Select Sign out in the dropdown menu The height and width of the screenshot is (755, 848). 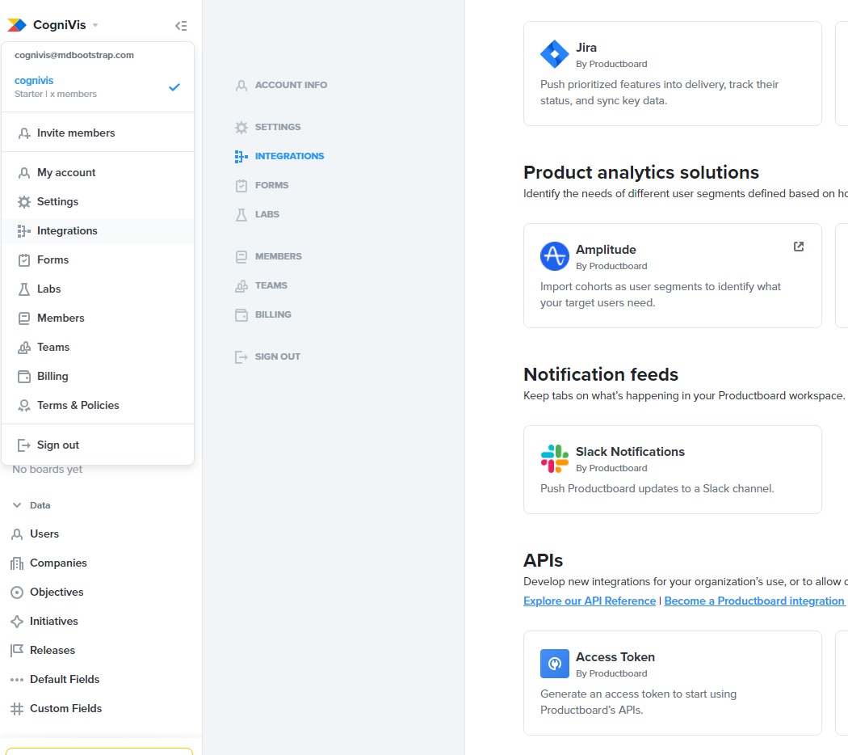click(58, 445)
